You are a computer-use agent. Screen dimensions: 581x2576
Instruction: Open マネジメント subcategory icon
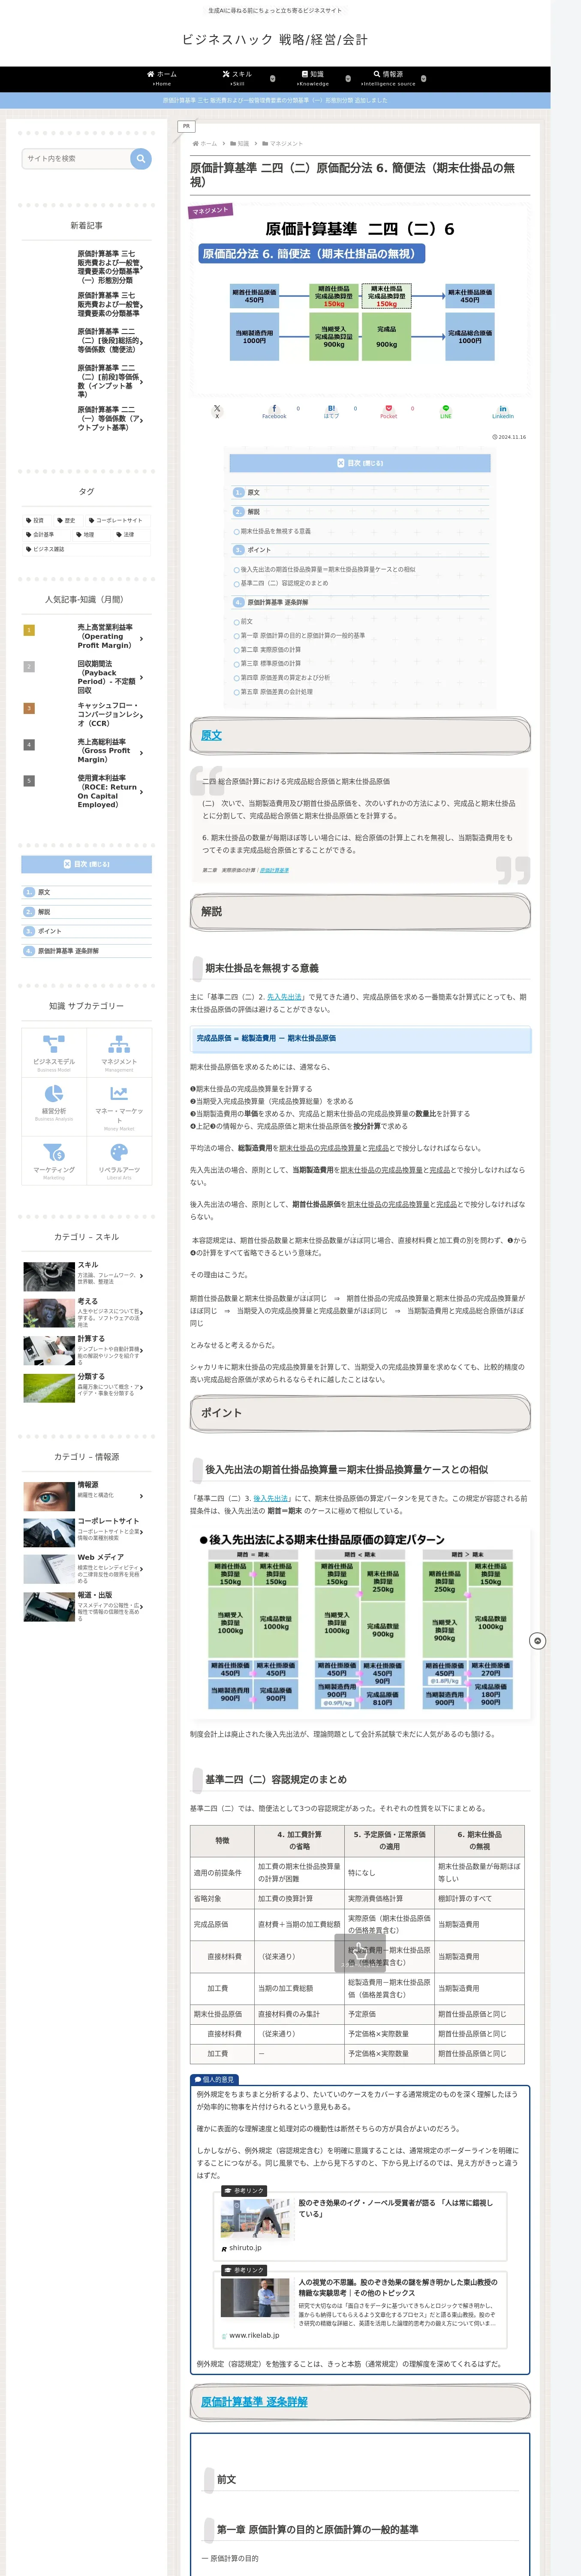tap(119, 1053)
